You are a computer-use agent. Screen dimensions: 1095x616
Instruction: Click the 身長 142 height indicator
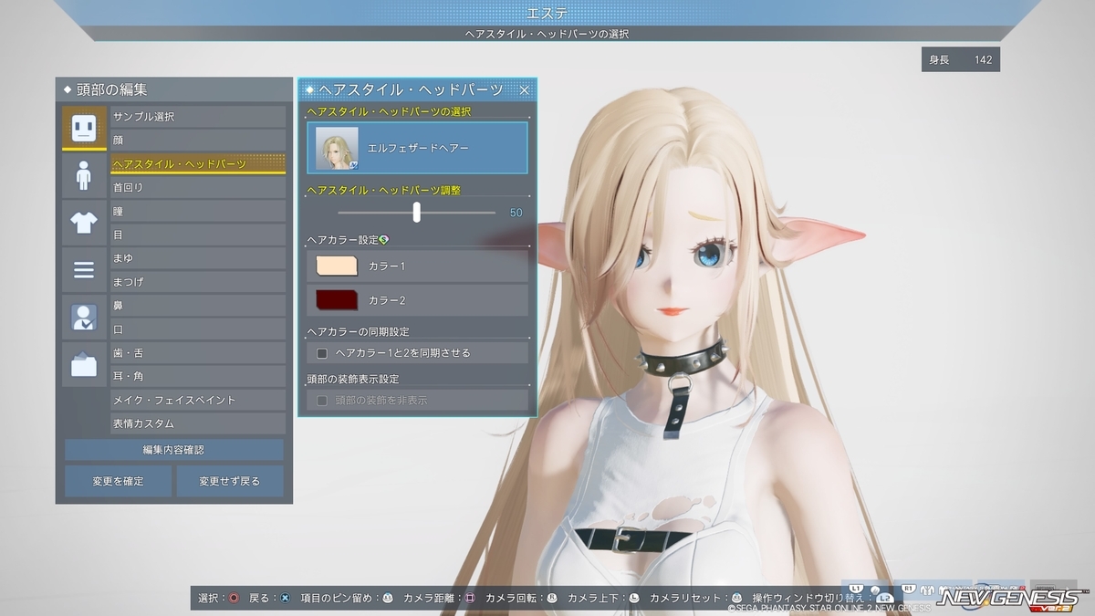click(x=961, y=59)
